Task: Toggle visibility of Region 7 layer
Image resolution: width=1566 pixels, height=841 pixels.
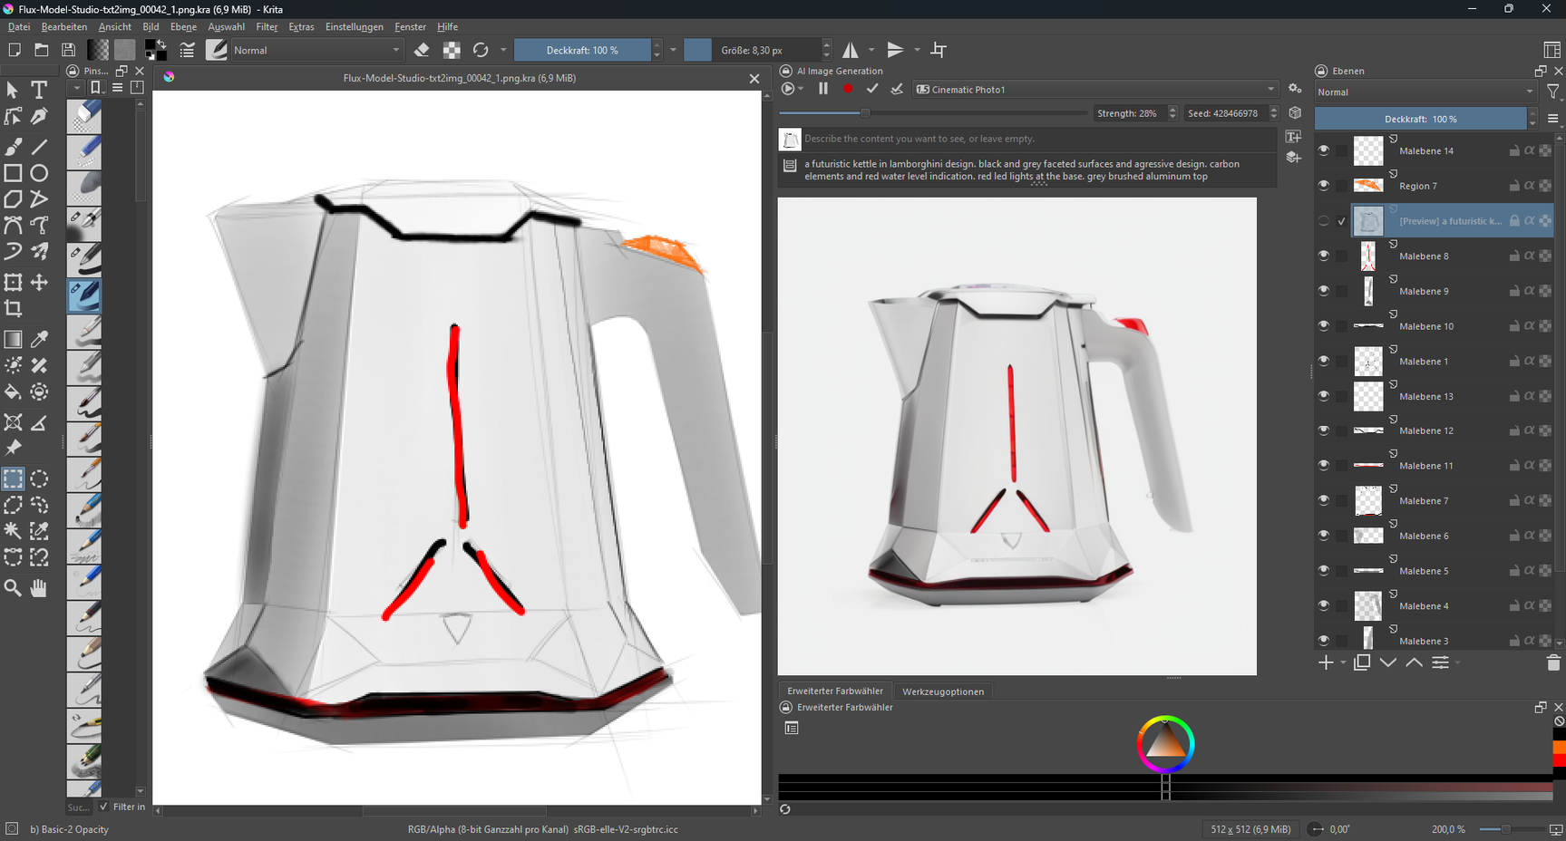Action: coord(1324,186)
